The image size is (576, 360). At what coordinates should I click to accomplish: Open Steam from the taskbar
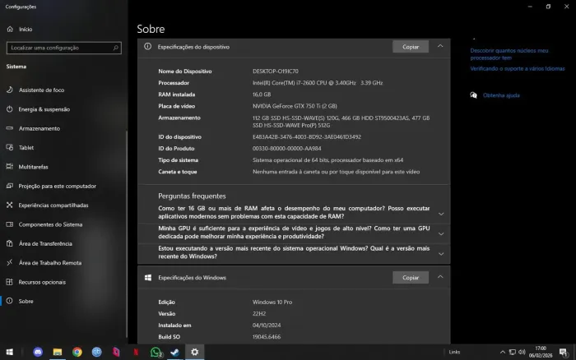tap(174, 352)
